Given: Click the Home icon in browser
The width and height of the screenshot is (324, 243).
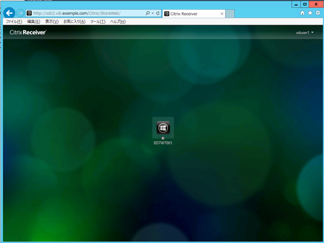Looking at the screenshot, I should [302, 13].
